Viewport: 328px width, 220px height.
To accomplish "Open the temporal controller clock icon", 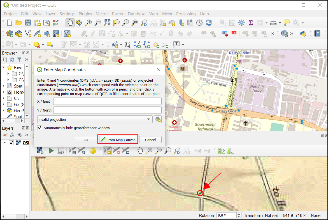I will 199,23.
